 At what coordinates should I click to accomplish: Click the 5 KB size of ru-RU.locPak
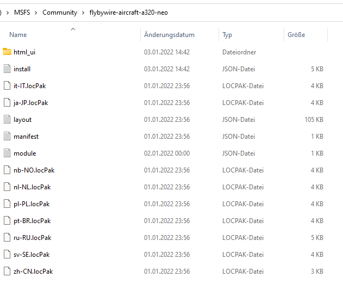pos(317,238)
